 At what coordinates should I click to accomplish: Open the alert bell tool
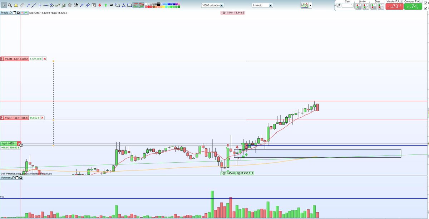16,5
